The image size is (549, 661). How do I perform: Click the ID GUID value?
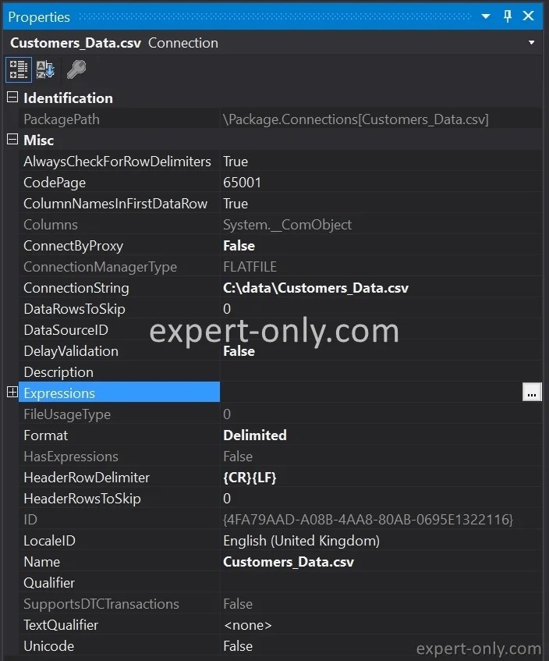368,520
